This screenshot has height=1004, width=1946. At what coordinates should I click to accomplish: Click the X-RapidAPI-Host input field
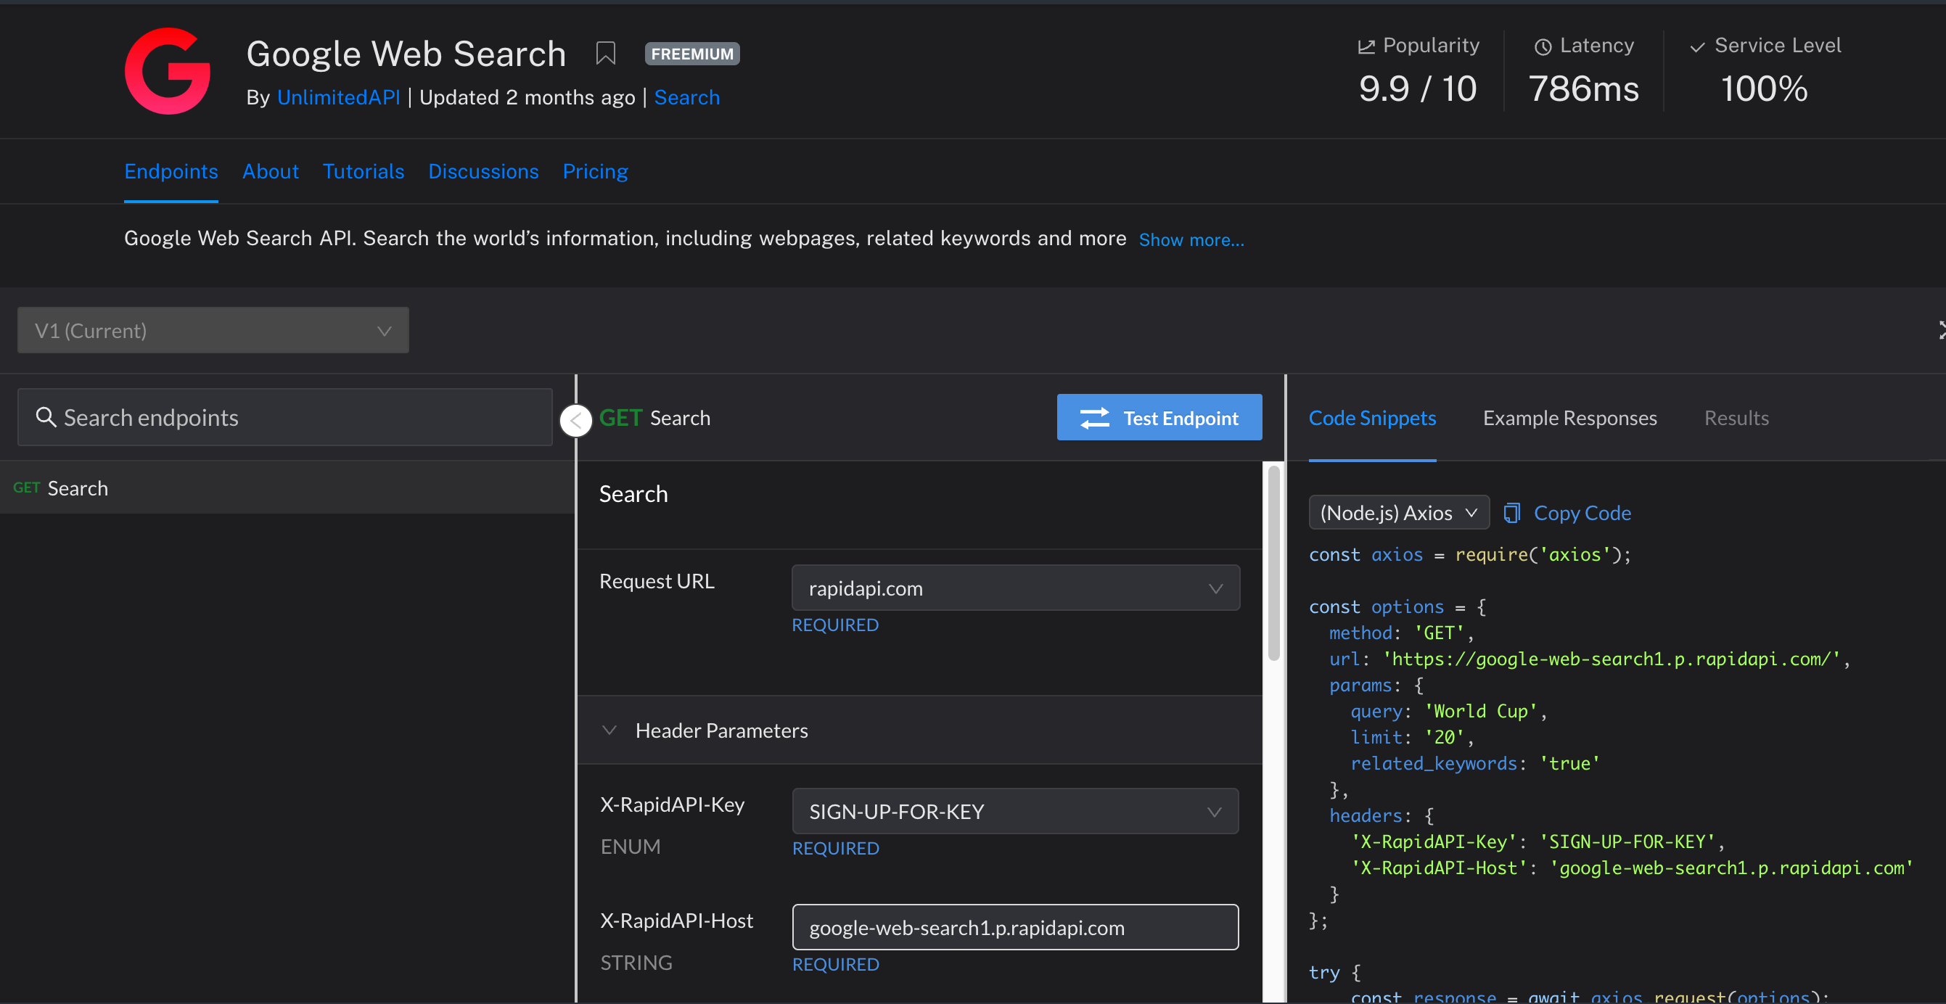[1015, 928]
